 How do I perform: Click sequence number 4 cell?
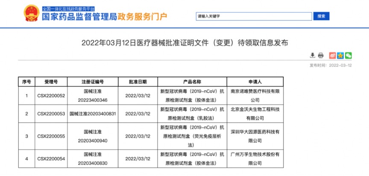[x=26, y=159]
